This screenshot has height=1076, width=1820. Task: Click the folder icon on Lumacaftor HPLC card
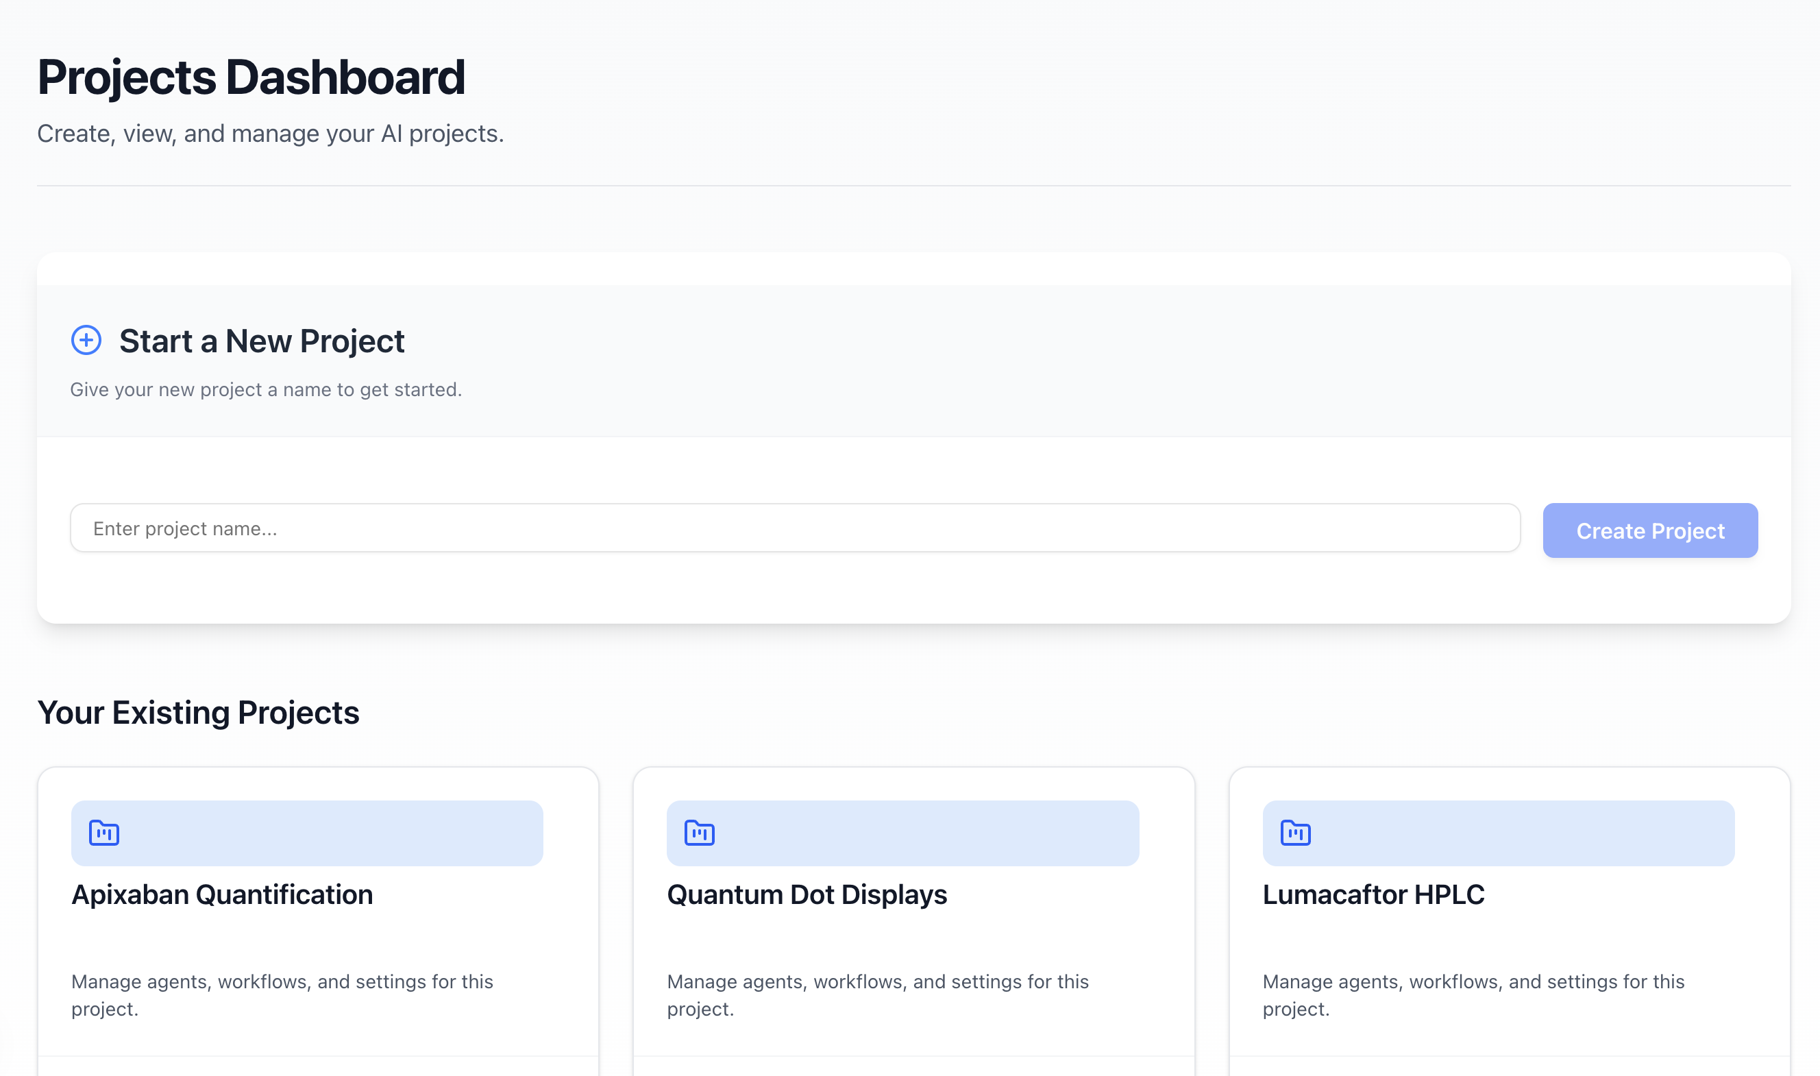click(1294, 833)
